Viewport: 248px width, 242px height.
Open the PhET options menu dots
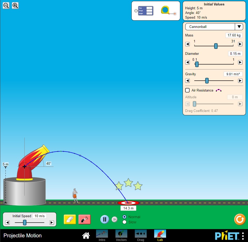tap(243, 236)
